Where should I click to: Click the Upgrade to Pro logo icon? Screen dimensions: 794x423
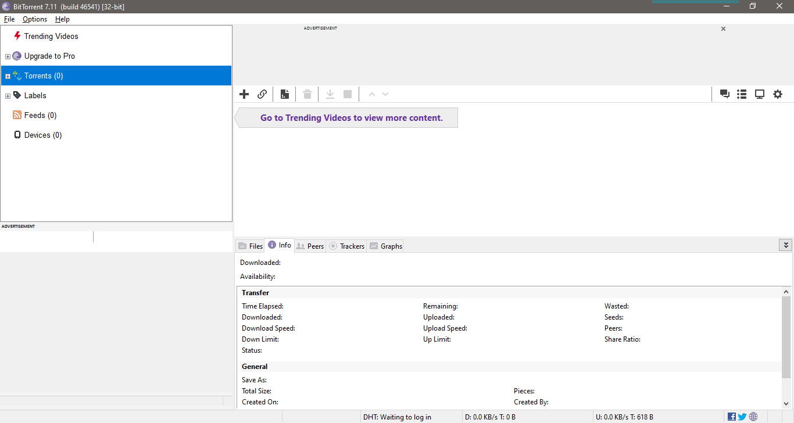(x=17, y=56)
